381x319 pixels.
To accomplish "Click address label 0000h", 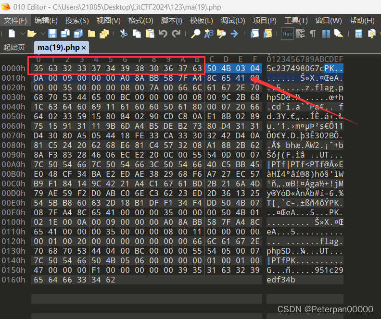I will click(x=13, y=68).
